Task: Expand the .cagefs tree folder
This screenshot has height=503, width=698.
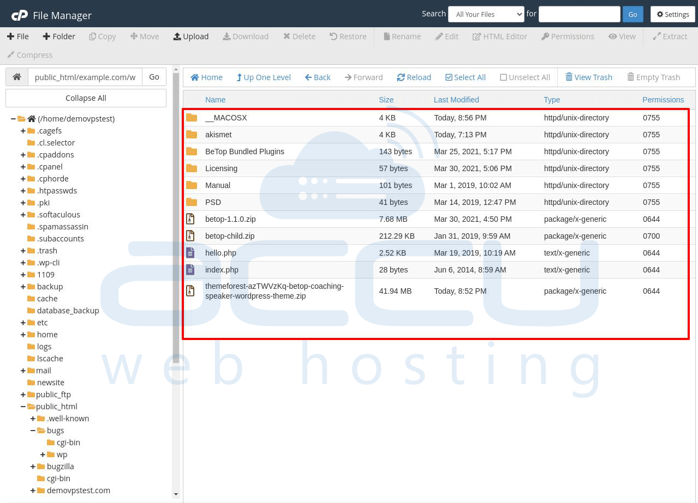Action: [23, 131]
